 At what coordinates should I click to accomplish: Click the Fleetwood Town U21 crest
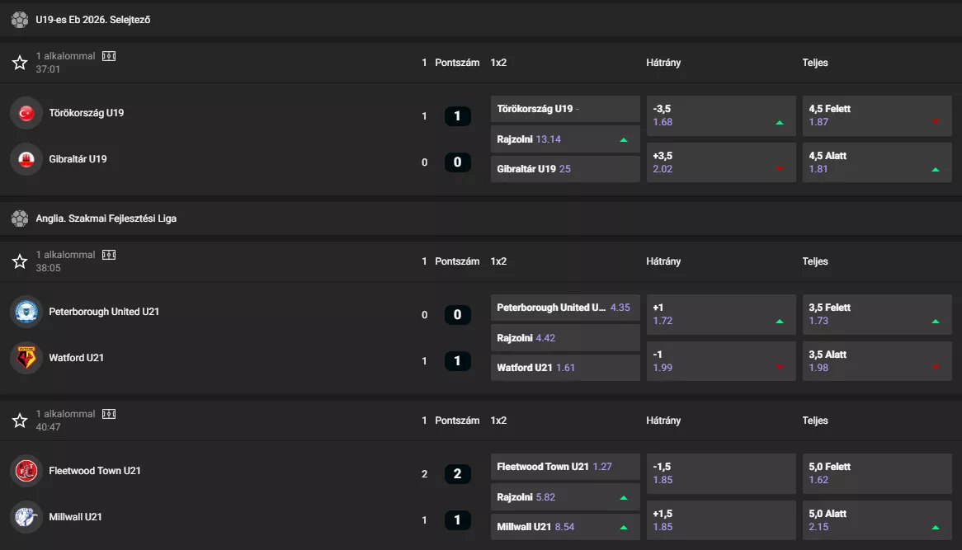[x=26, y=471]
